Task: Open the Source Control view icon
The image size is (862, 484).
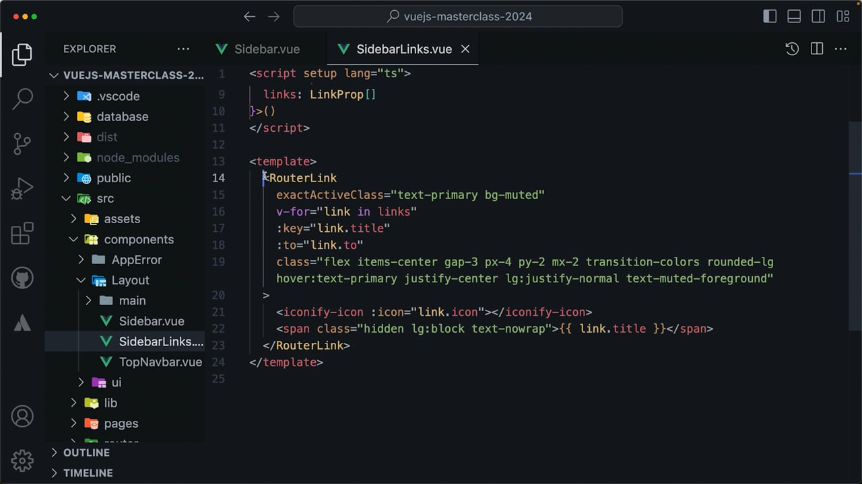Action: click(22, 144)
